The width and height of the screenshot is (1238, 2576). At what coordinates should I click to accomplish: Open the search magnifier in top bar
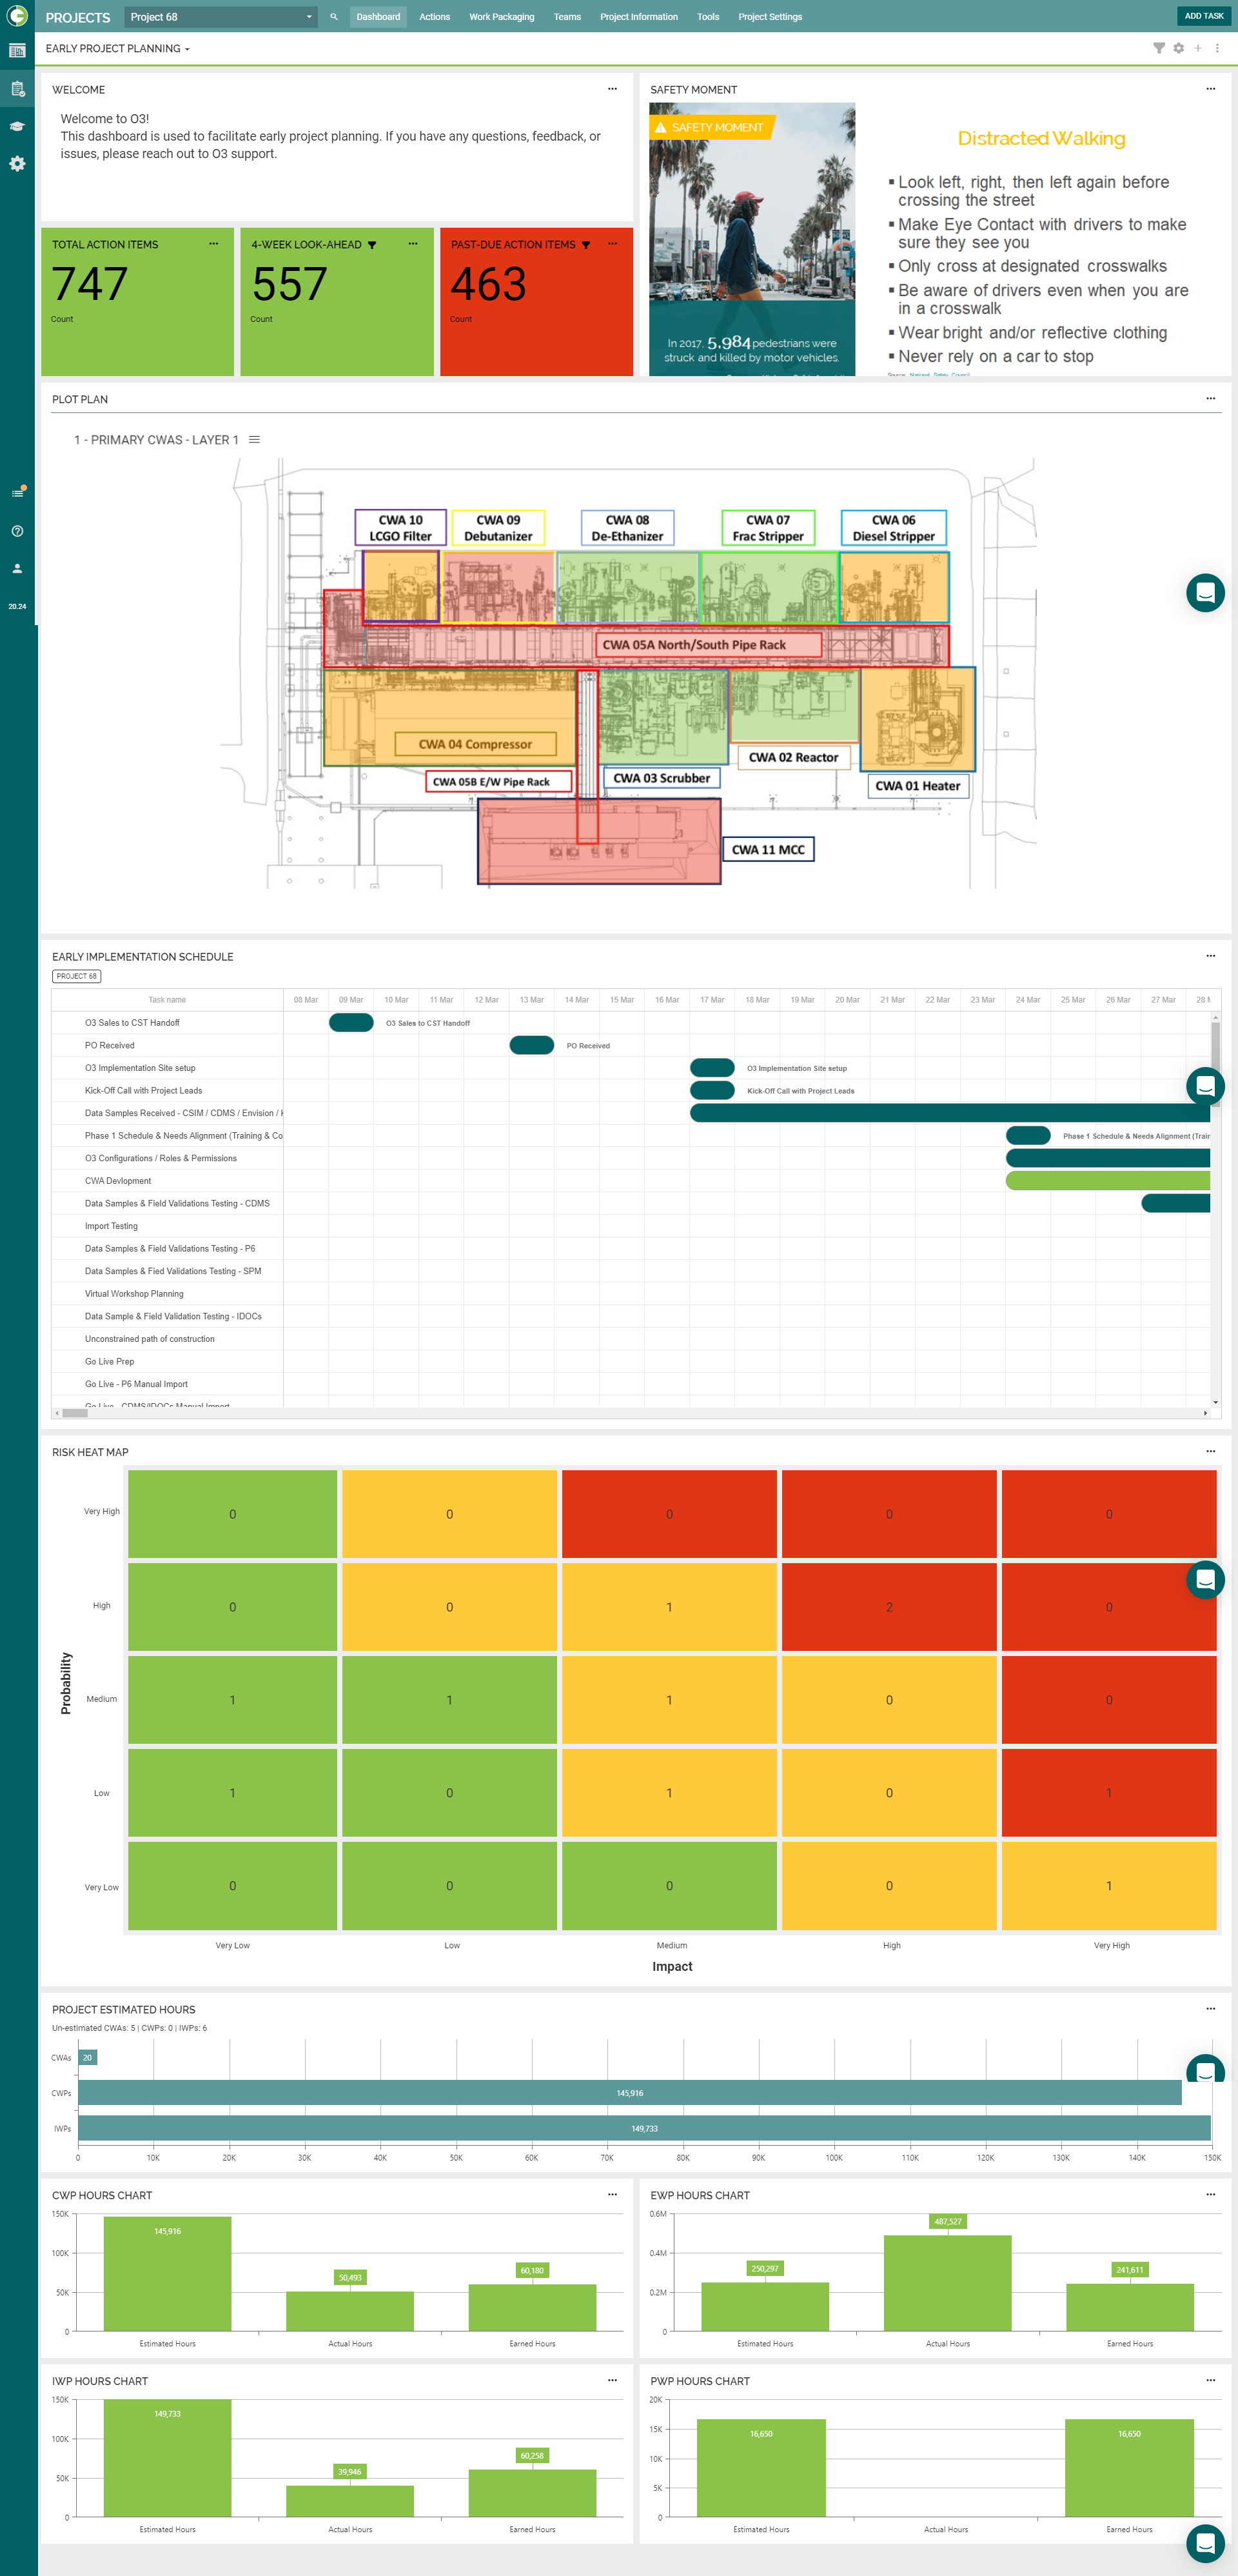(334, 17)
